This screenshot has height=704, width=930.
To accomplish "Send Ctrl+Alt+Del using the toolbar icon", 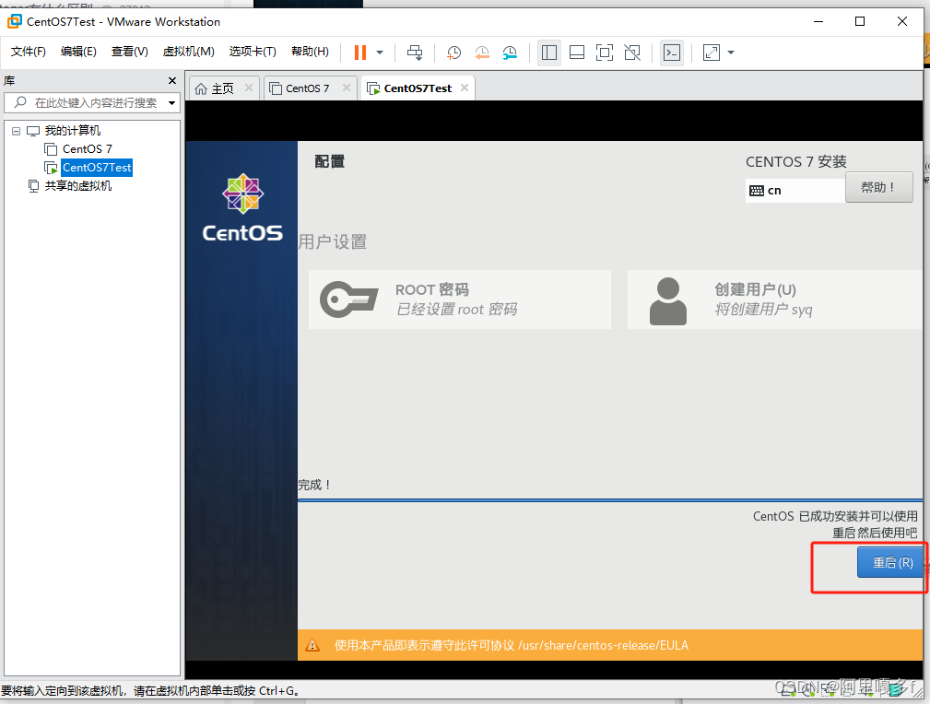I will click(415, 53).
